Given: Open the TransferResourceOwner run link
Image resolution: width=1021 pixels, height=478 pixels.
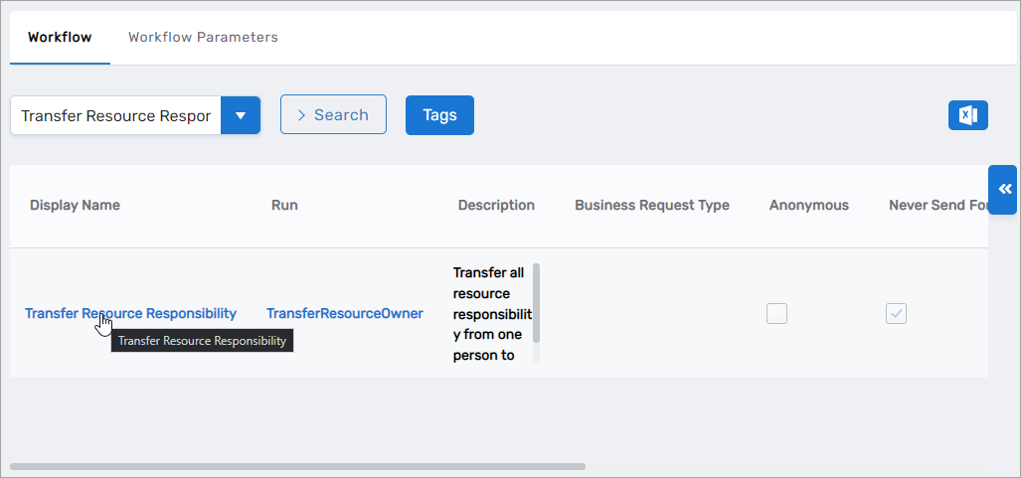Looking at the screenshot, I should (x=344, y=313).
